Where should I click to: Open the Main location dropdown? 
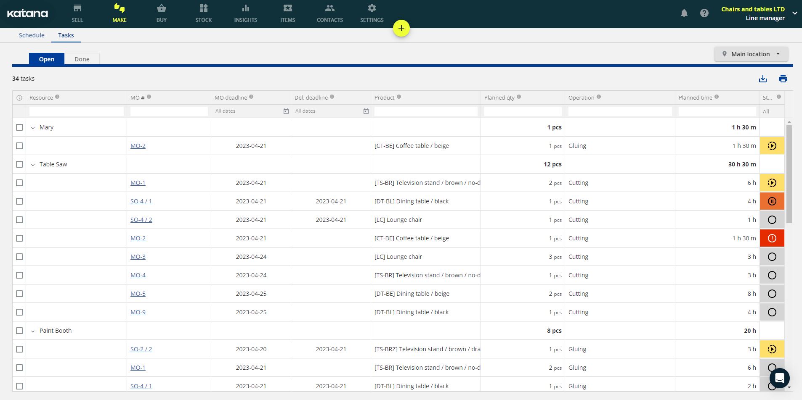[x=751, y=54]
